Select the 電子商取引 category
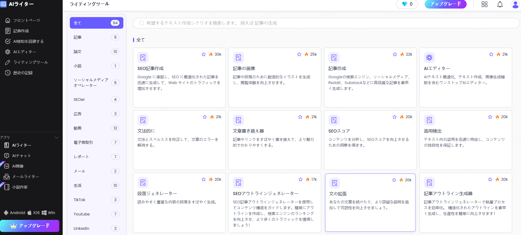Screen dimensions: 521x235 pyautogui.click(x=97, y=142)
